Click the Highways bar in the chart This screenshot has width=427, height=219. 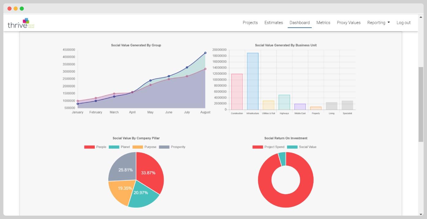(x=284, y=102)
